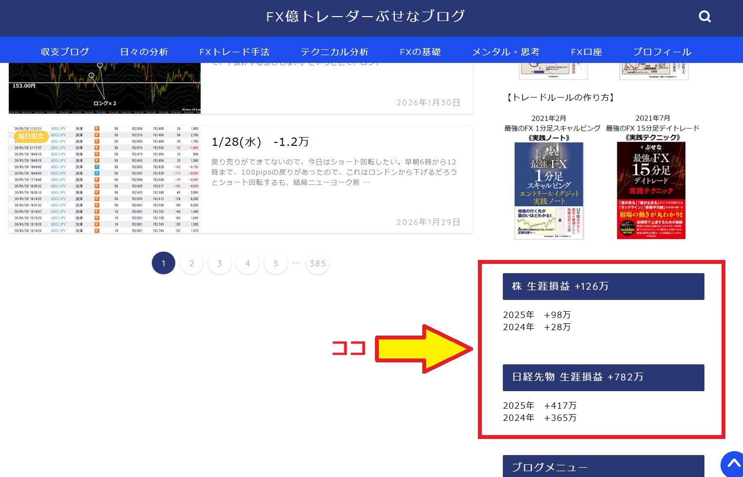Click the FX億トレーダーぶせなブログ site title
Screen dimensions: 743x477
point(365,17)
